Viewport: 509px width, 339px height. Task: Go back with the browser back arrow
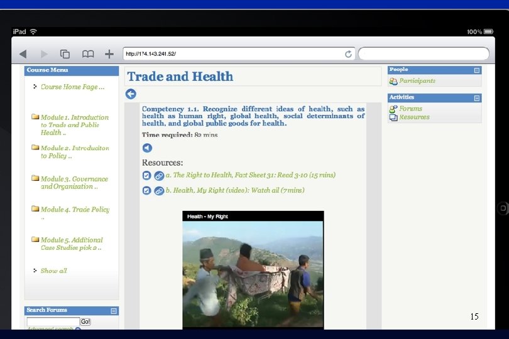(23, 54)
